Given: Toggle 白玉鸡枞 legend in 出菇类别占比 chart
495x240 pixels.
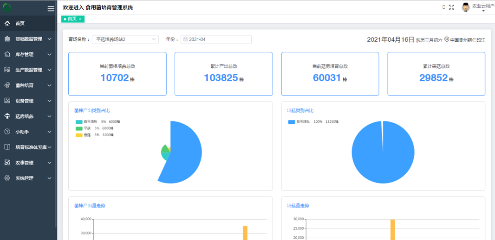Looking at the screenshot, I should (x=292, y=122).
